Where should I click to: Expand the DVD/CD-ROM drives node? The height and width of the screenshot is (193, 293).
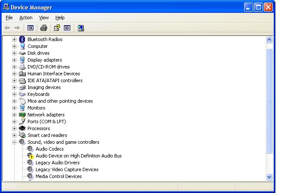(14, 67)
